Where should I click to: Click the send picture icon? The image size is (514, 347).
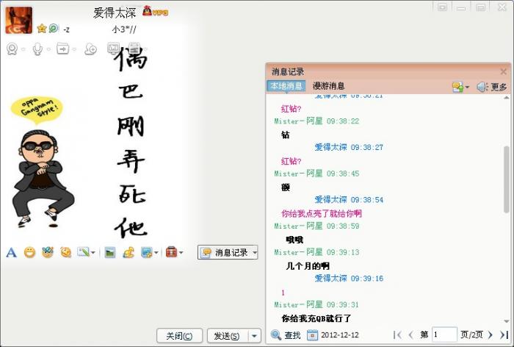110,252
